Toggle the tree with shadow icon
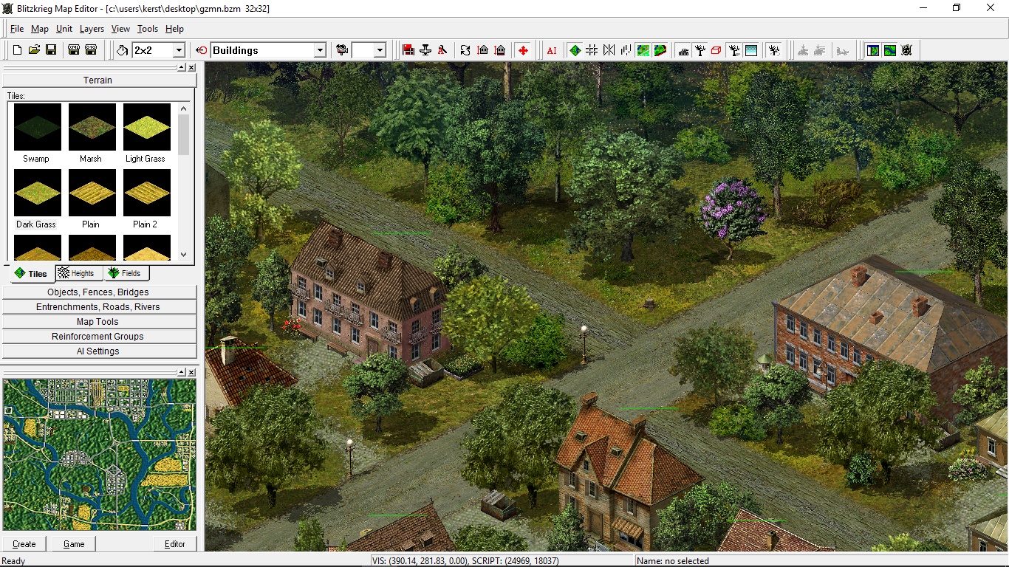 pyautogui.click(x=734, y=50)
